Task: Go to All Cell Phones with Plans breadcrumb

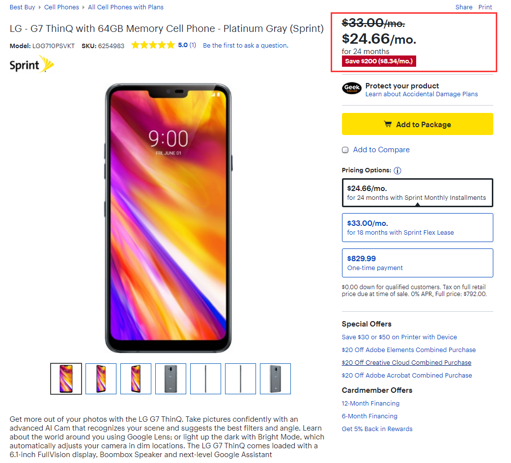Action: click(126, 7)
